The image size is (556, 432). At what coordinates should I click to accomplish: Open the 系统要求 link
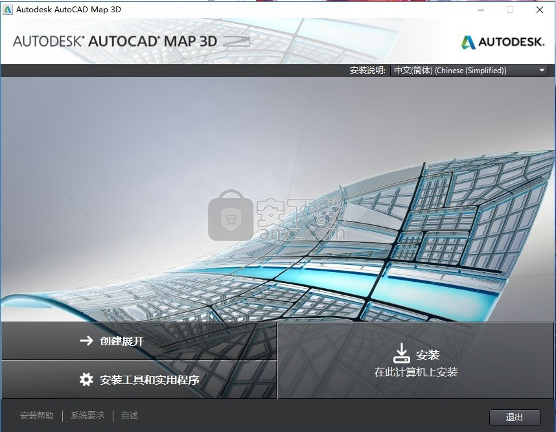(x=87, y=415)
